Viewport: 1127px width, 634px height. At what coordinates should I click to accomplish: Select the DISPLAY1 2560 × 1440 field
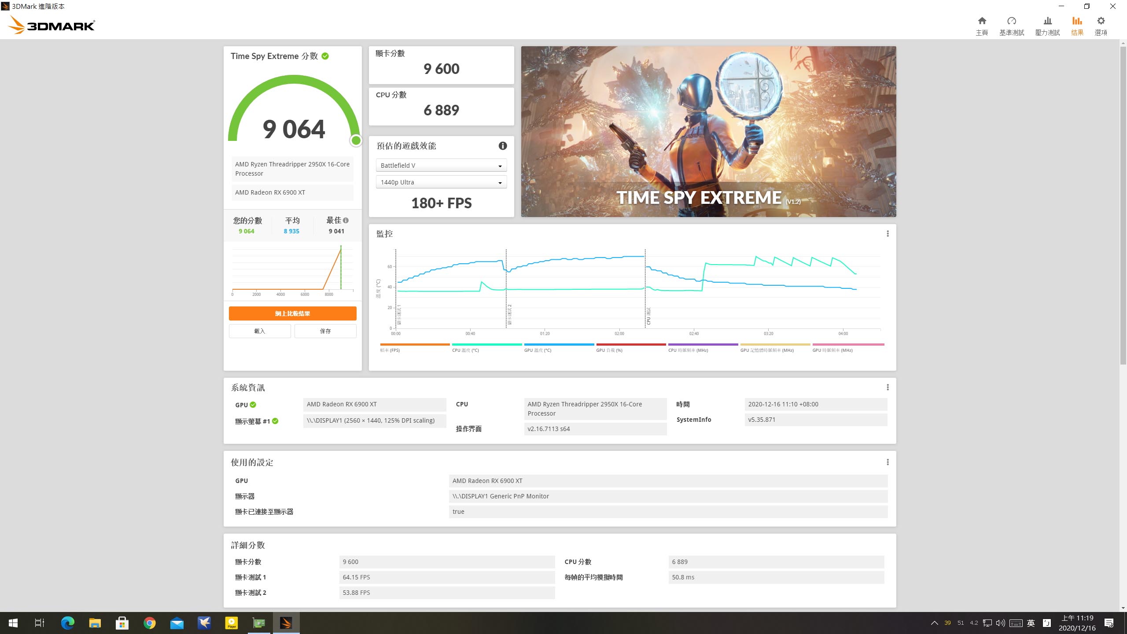click(375, 420)
